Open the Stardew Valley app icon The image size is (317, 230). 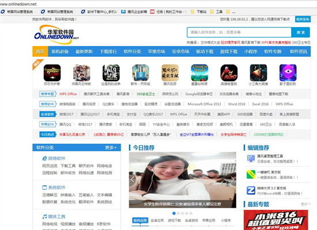pos(199,72)
